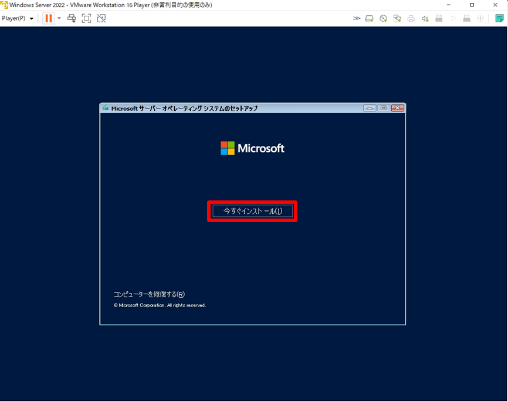Expand the power options arrow beside pause
508x402 pixels.
click(x=59, y=18)
